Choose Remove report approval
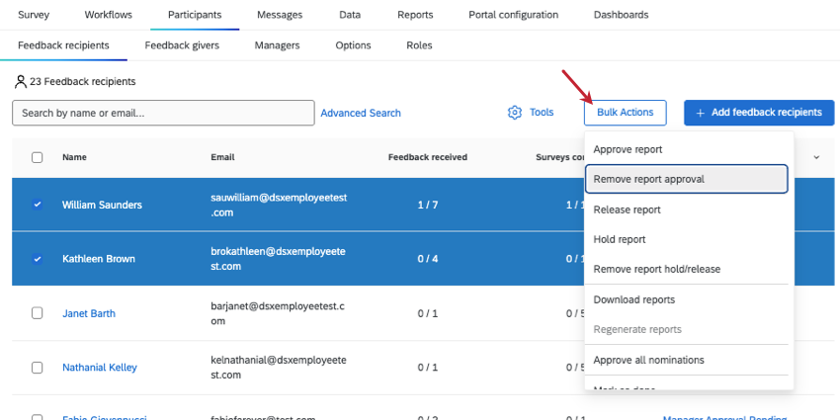 click(686, 179)
